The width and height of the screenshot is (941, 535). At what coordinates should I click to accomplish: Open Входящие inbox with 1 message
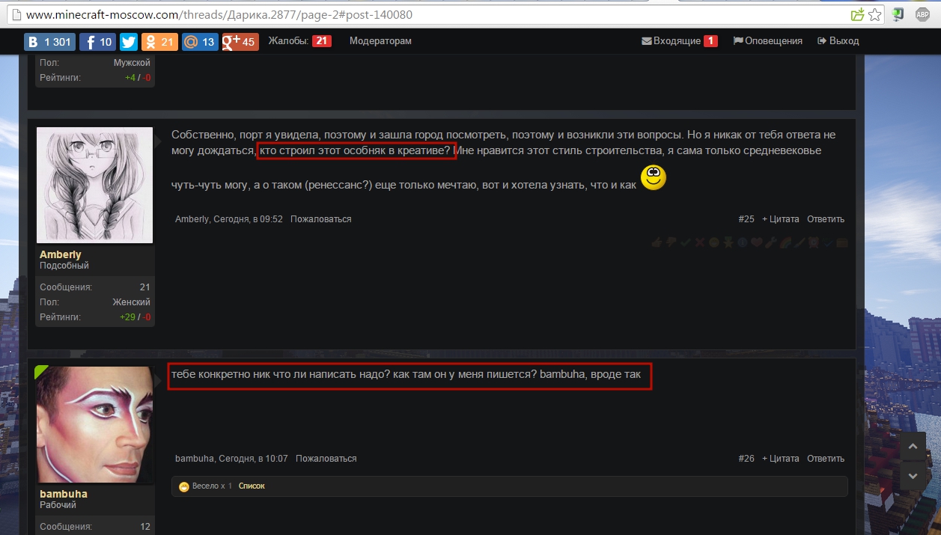click(x=678, y=41)
